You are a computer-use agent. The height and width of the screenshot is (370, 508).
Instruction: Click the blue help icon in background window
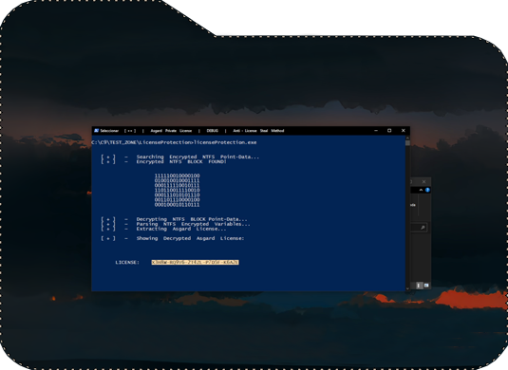pos(427,190)
